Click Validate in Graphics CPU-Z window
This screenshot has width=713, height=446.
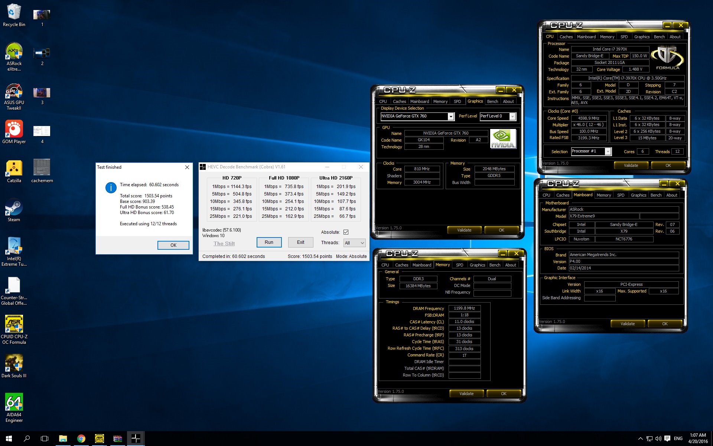click(464, 230)
